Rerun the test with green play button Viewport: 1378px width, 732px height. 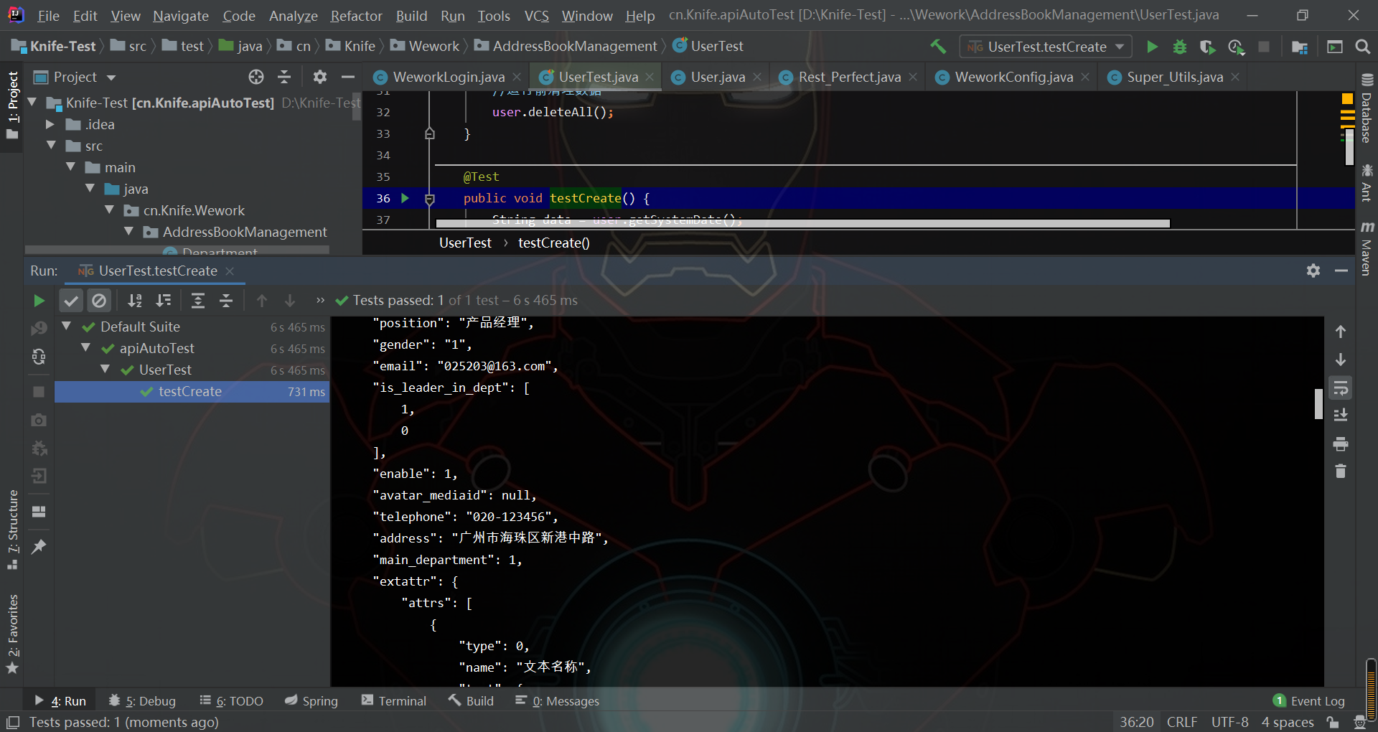tap(39, 301)
